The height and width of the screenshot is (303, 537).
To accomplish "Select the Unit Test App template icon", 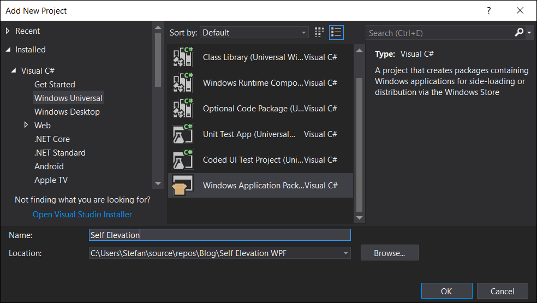I will pyautogui.click(x=183, y=134).
